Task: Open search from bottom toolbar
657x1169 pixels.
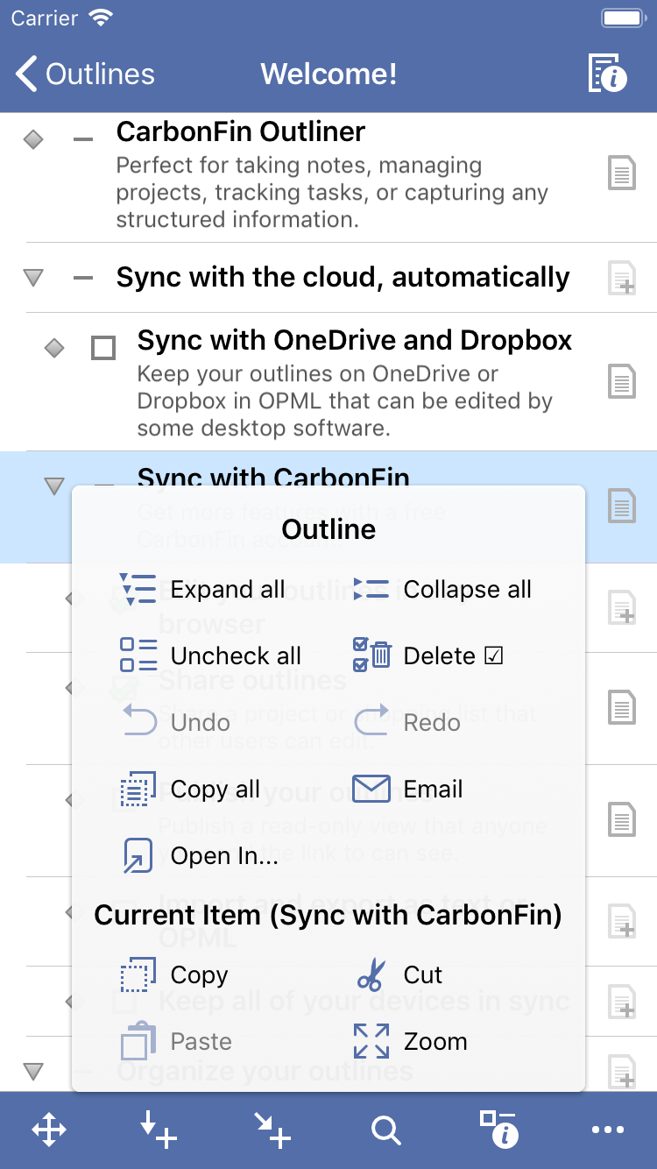Action: (x=385, y=1130)
